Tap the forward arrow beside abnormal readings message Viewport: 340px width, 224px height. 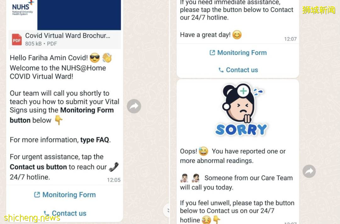click(309, 171)
